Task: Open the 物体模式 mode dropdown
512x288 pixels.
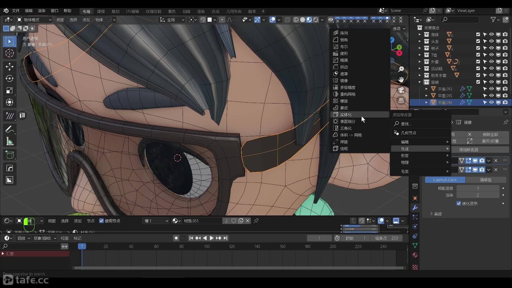Action: point(34,20)
